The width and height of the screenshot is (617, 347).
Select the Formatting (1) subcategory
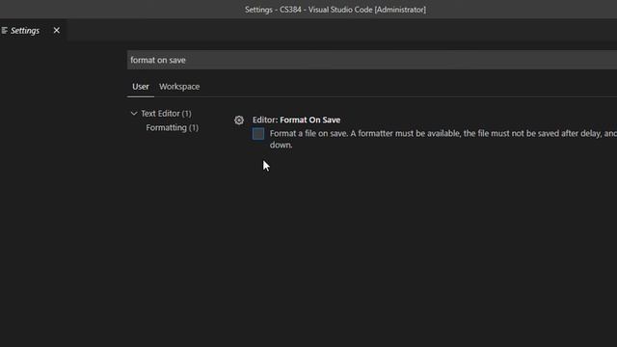click(172, 127)
